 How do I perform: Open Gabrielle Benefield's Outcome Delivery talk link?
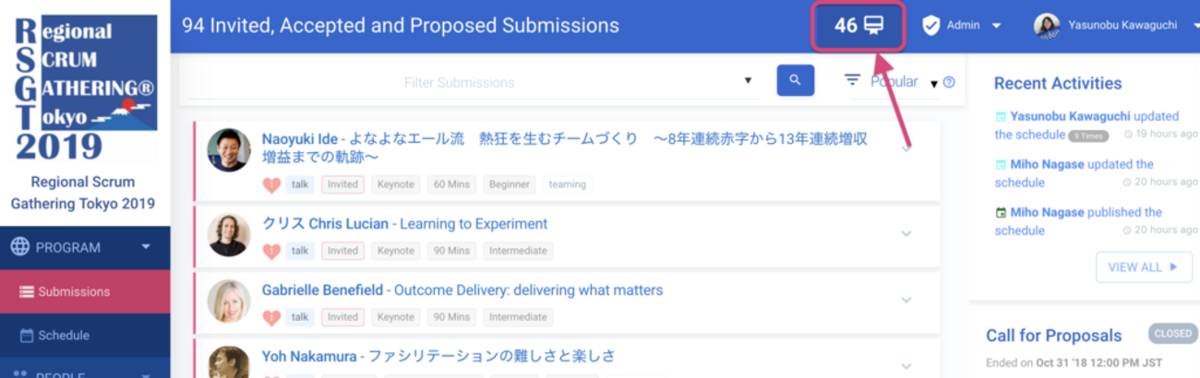pos(528,290)
